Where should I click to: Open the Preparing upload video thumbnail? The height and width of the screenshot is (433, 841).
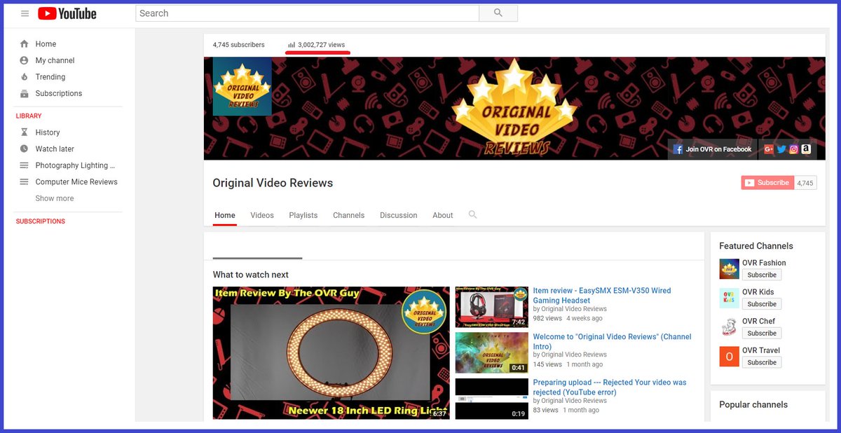click(492, 399)
